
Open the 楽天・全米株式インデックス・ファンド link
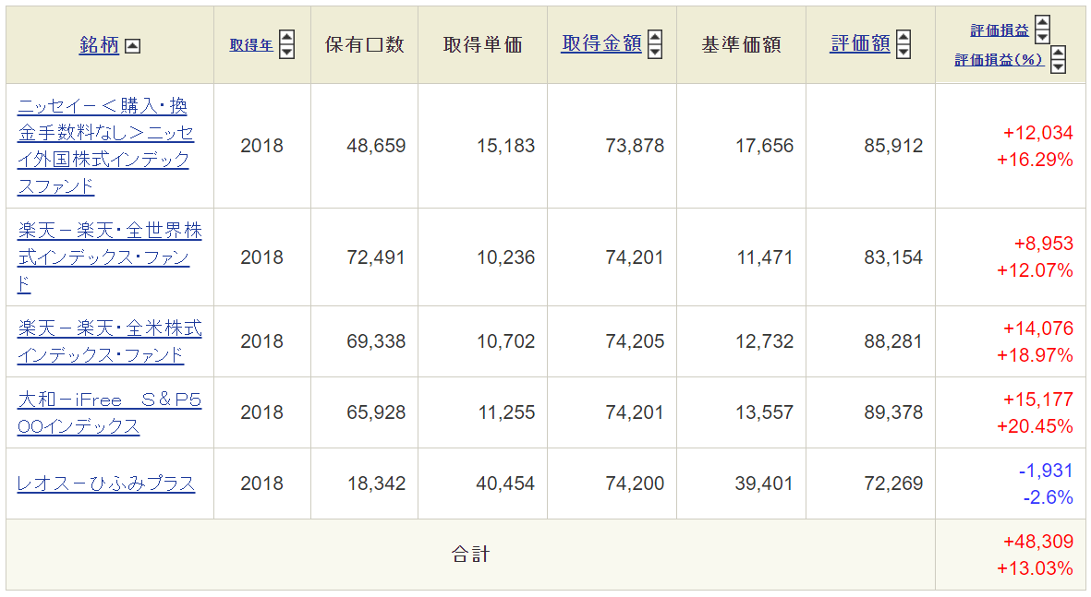pyautogui.click(x=110, y=341)
